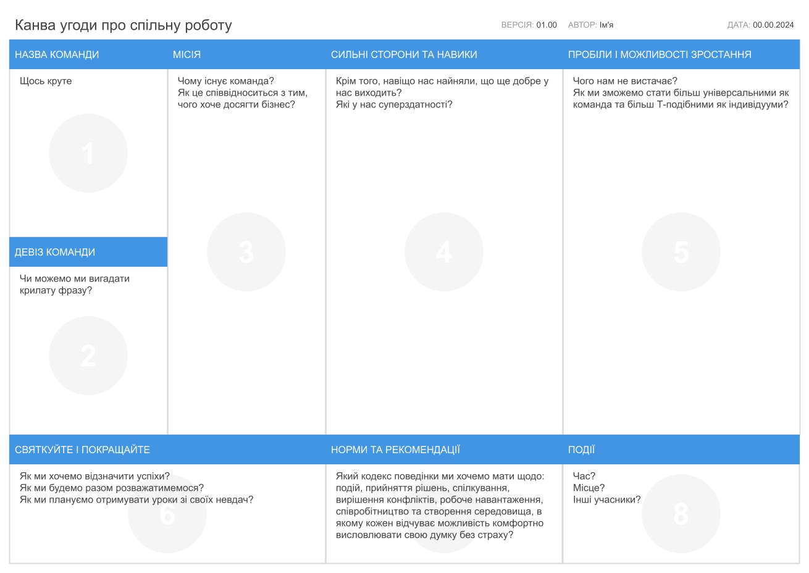
Task: Click the canvas title 'Канва угоди про спільну роботу'
Action: coord(124,25)
